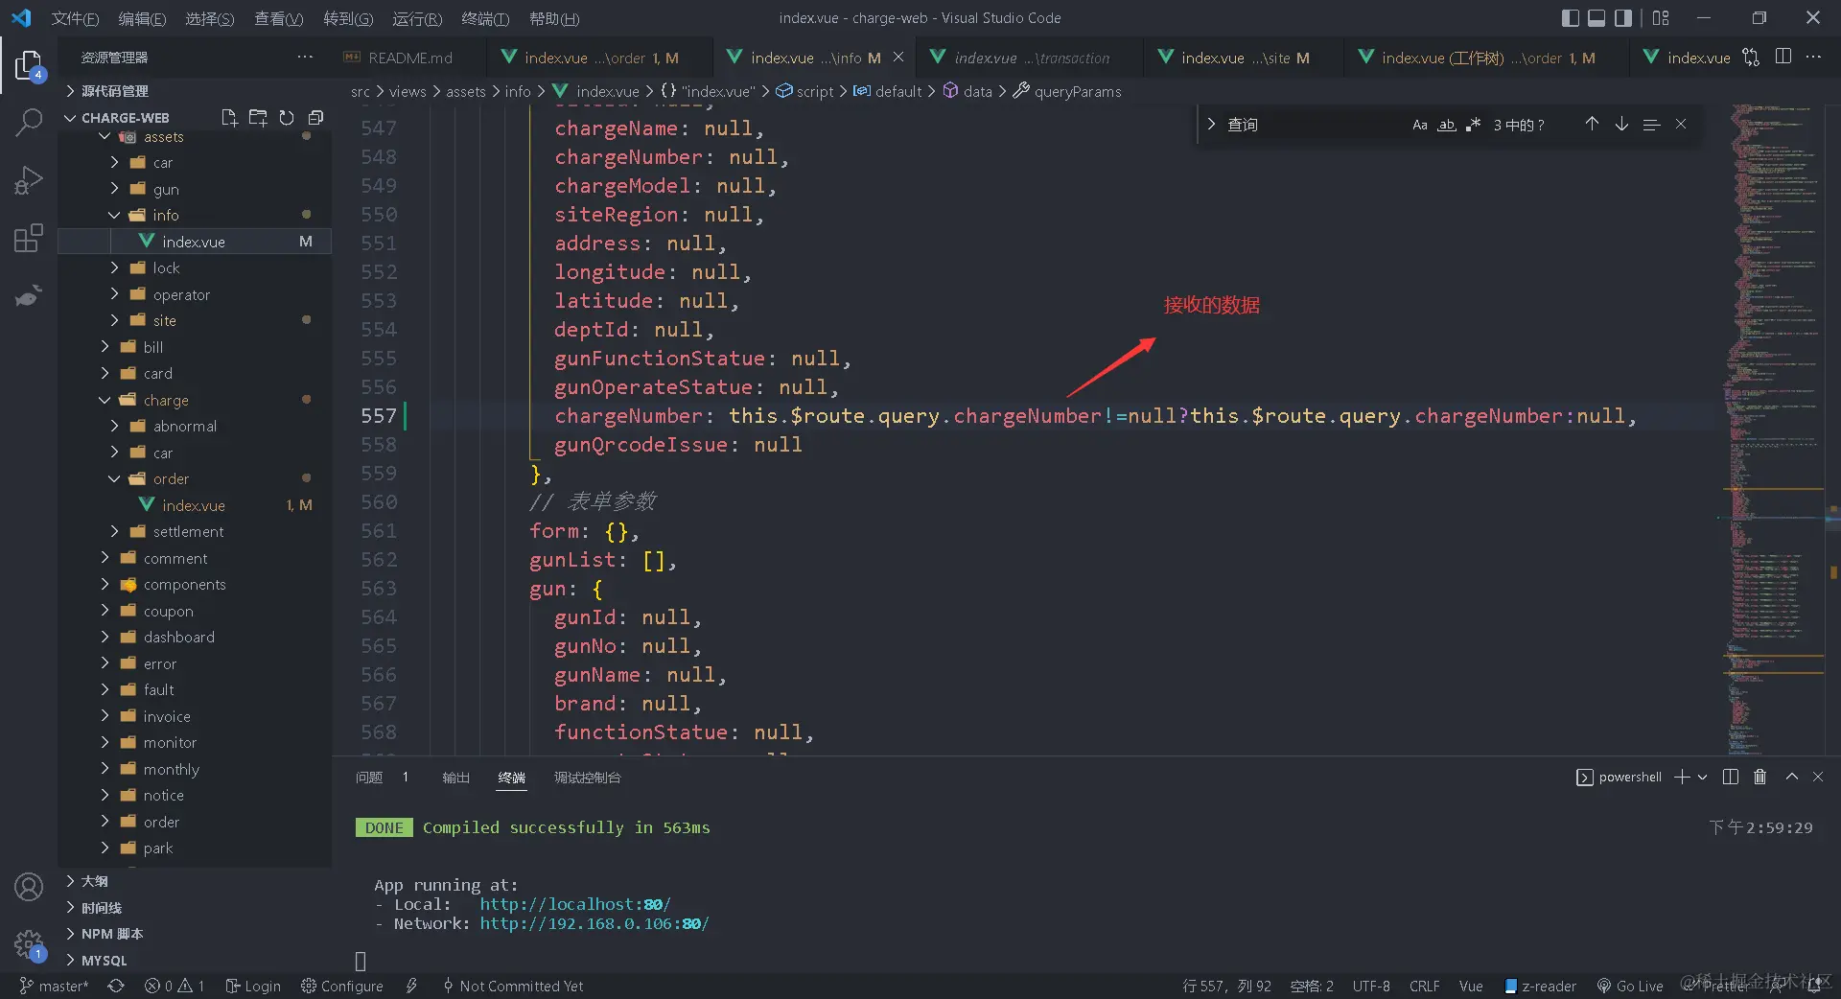Split the editor to the right

1783,58
